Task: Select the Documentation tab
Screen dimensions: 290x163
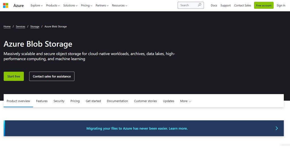Action: [x=117, y=101]
